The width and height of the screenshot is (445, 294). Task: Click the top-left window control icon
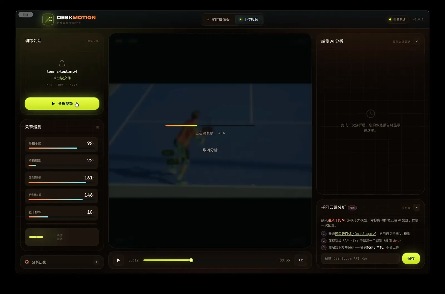pos(26,14)
